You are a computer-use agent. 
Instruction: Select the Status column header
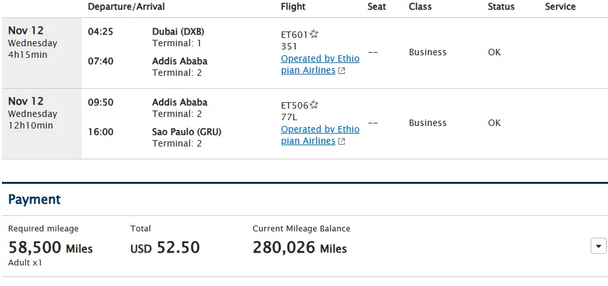click(x=501, y=7)
